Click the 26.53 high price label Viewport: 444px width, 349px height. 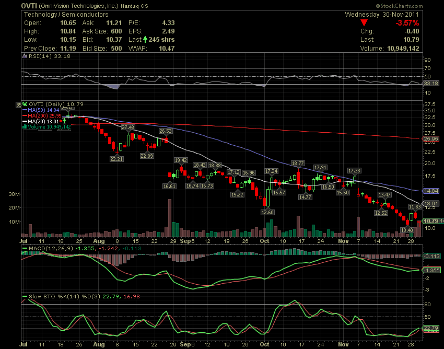[x=166, y=131]
